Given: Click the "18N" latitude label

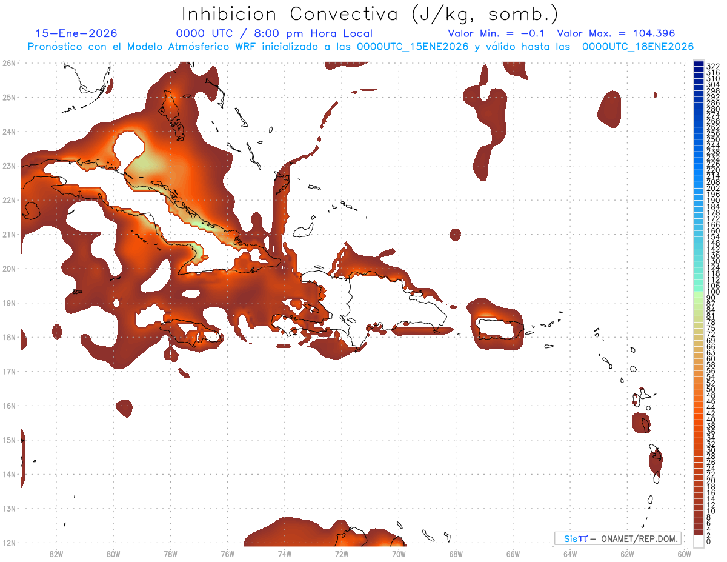Looking at the screenshot, I should (9, 337).
